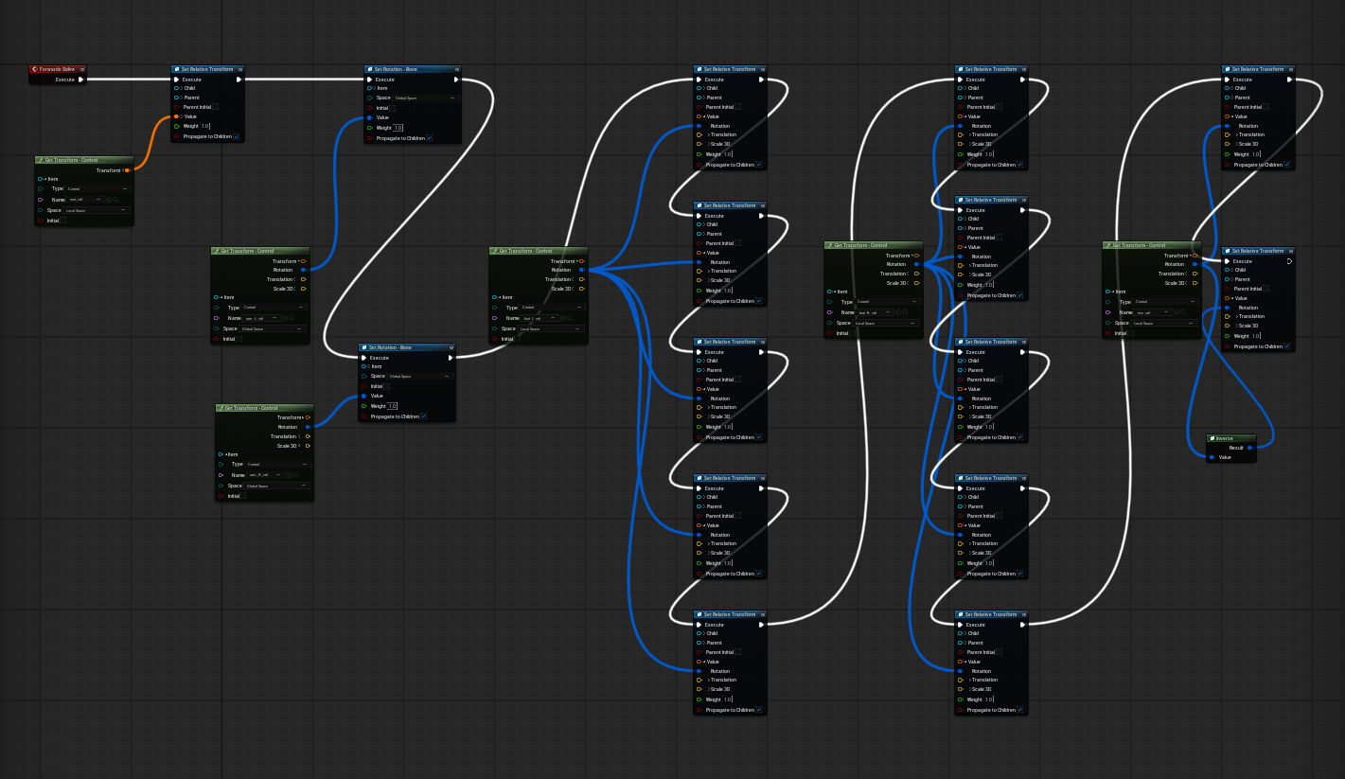Click Value input pin on Set Rotation - Bone fed by arm_R_ctrl
This screenshot has height=779, width=1345.
click(x=364, y=396)
